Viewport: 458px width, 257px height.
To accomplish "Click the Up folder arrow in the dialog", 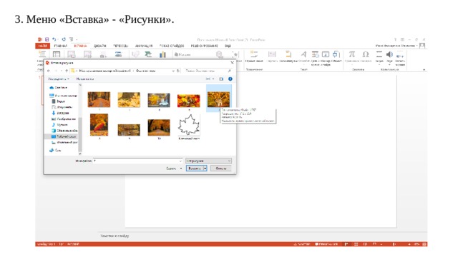I will pos(67,71).
